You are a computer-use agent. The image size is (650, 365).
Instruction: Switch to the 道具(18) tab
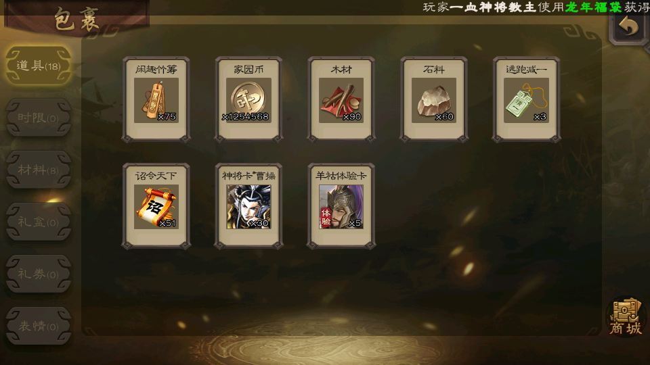point(39,66)
